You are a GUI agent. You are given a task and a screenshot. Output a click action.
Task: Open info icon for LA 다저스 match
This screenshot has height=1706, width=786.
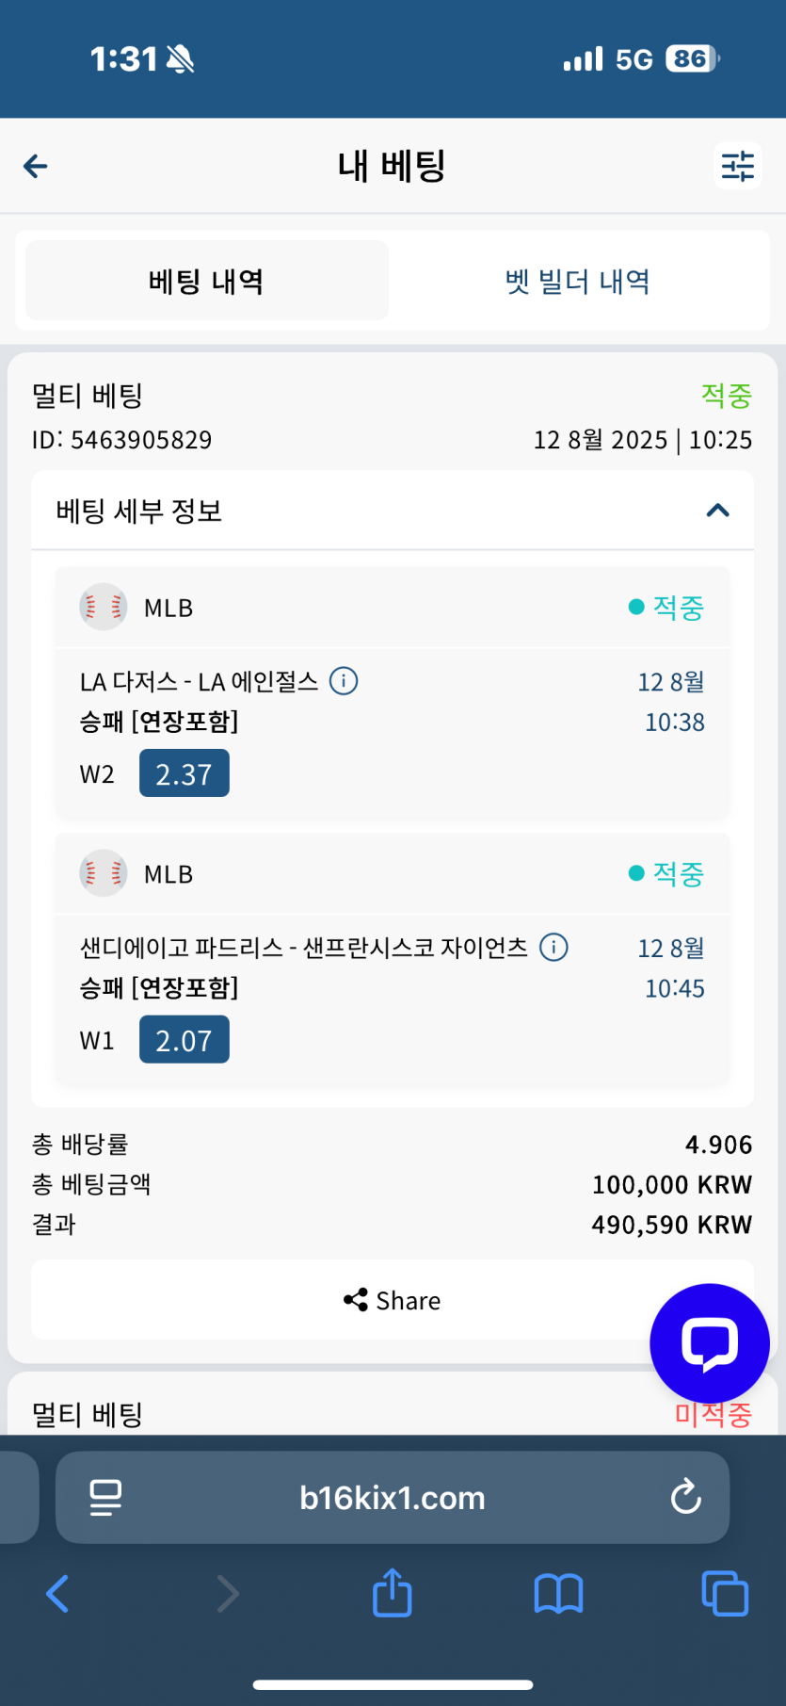pyautogui.click(x=344, y=681)
